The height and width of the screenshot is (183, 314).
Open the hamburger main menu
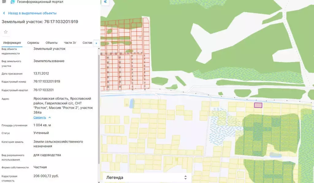pos(4,2)
